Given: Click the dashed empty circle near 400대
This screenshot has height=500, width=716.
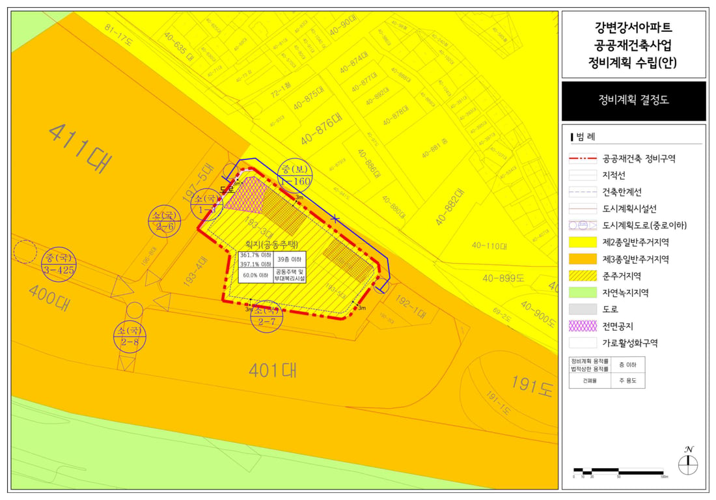Looking at the screenshot, I should tap(25, 251).
